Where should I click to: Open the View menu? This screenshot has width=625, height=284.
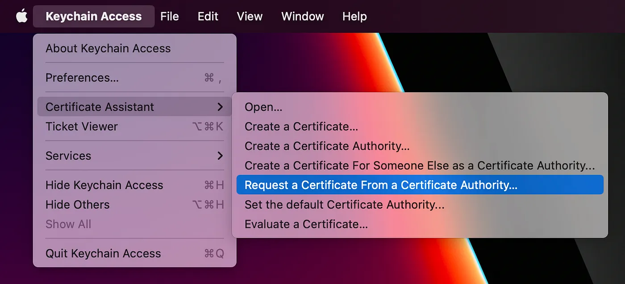(x=250, y=16)
